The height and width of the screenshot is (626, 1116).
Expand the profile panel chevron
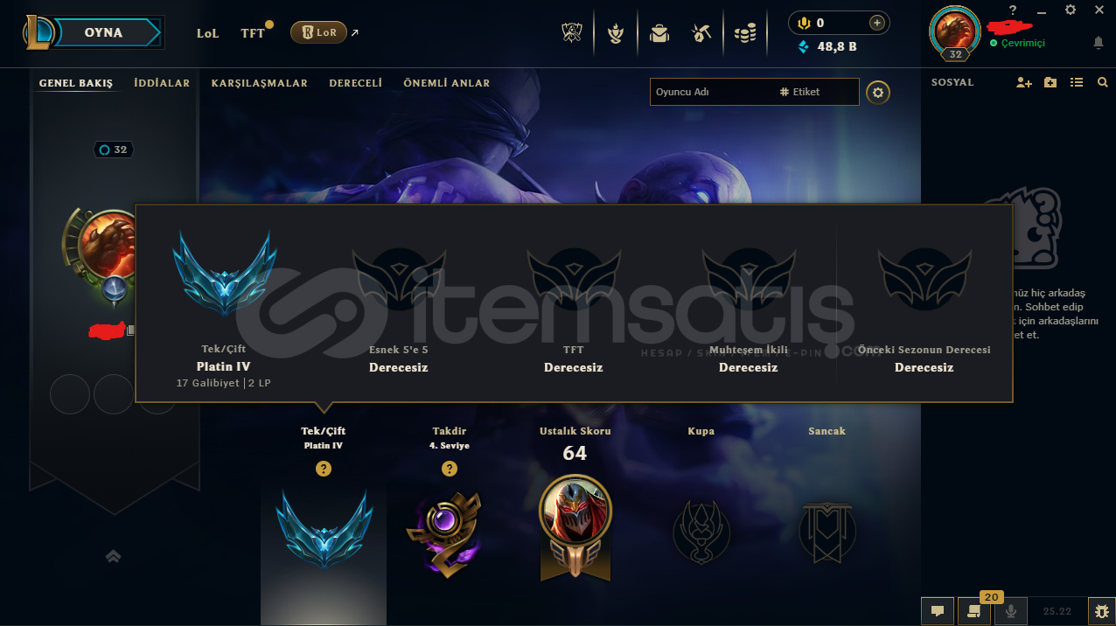point(113,556)
